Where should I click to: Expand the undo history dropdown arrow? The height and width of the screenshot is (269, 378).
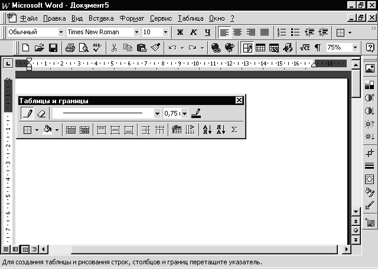point(183,48)
